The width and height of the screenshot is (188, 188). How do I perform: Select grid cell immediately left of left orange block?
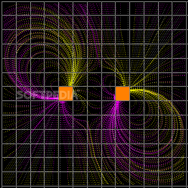tap(52, 94)
